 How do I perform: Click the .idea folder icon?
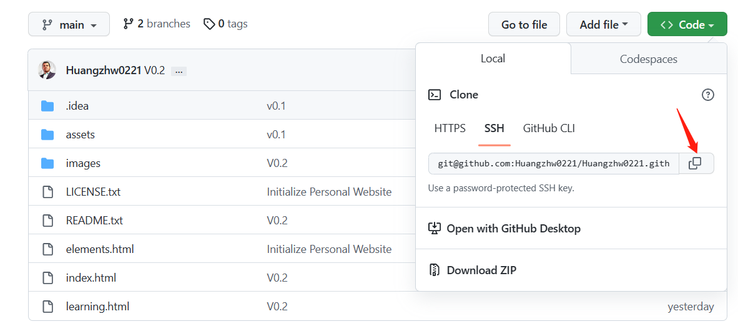47,106
